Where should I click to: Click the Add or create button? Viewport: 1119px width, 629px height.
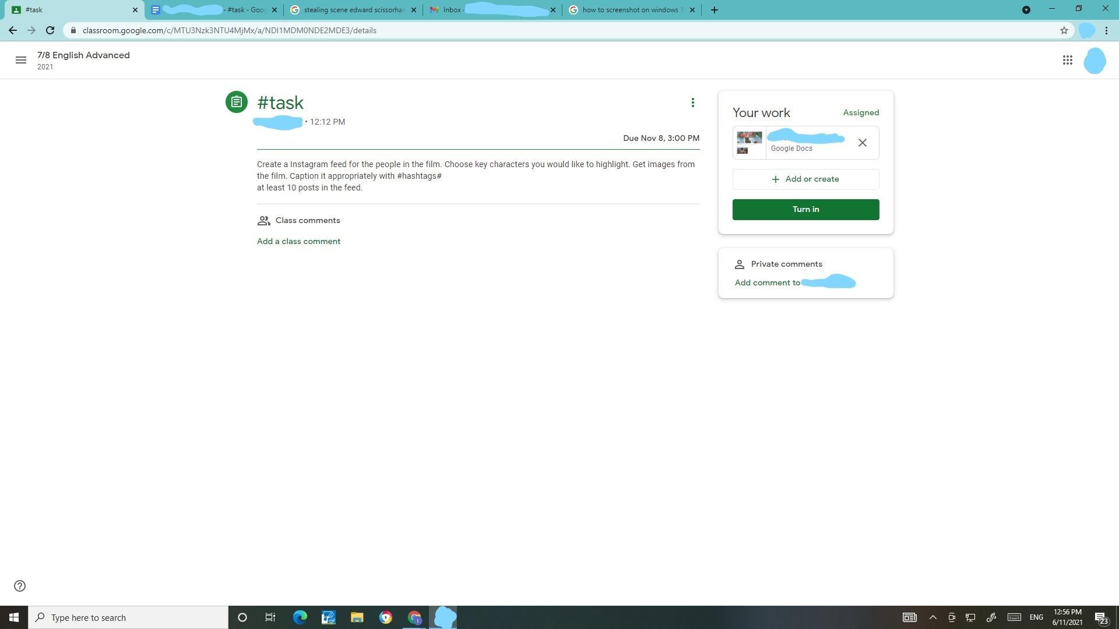(805, 179)
